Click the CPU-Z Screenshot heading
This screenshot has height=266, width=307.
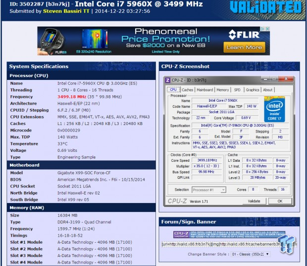185,66
